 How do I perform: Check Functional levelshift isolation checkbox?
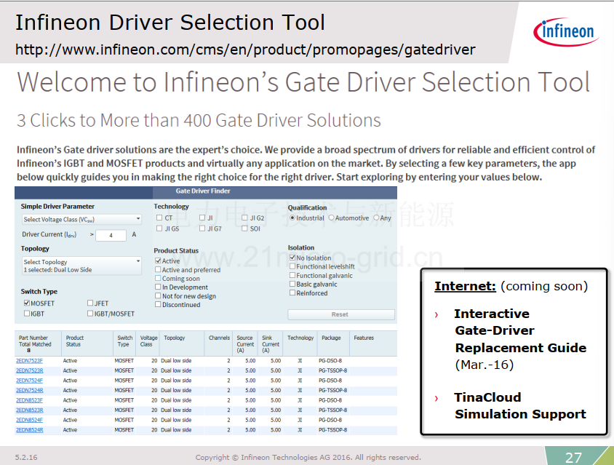(292, 266)
